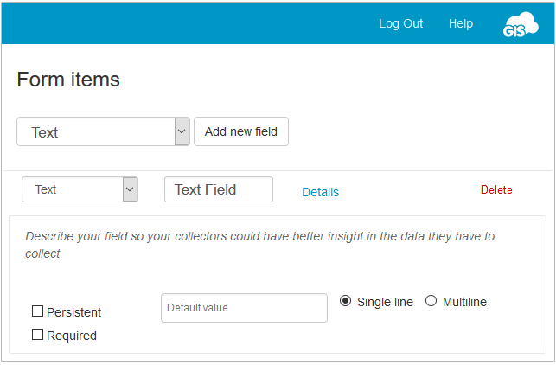Delete the Text Field item
The image size is (556, 365).
pos(496,190)
